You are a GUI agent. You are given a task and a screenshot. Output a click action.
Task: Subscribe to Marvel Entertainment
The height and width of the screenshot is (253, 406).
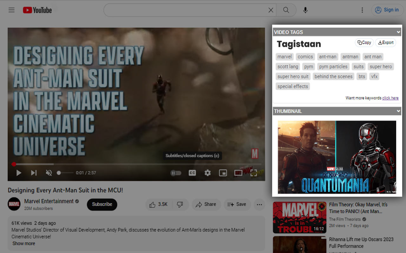pyautogui.click(x=102, y=204)
